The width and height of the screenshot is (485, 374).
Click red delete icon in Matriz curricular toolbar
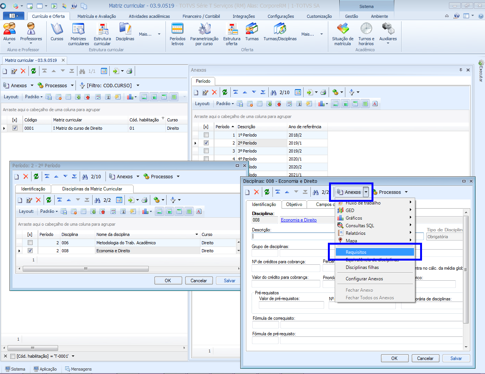(23, 71)
